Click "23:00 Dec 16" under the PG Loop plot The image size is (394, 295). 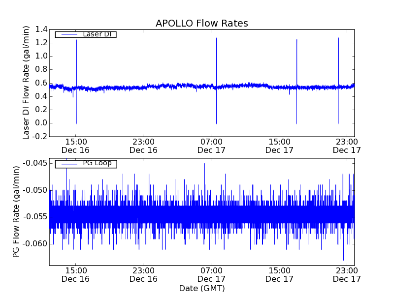(x=143, y=275)
